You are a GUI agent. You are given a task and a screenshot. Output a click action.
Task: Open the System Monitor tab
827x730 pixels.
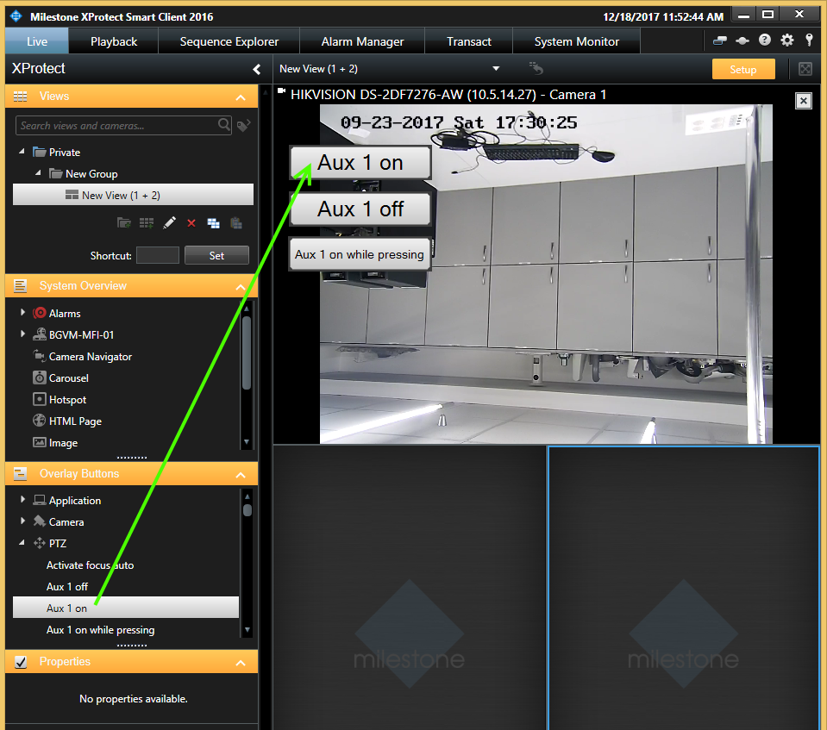click(x=576, y=41)
